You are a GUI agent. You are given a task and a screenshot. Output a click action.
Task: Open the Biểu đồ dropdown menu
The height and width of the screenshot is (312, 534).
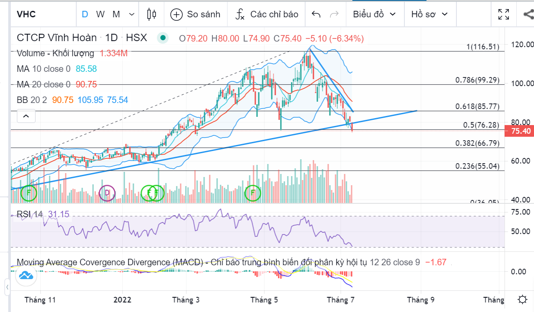click(x=374, y=14)
